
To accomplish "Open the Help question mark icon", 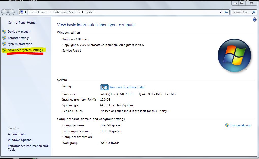I will pyautogui.click(x=254, y=20).
